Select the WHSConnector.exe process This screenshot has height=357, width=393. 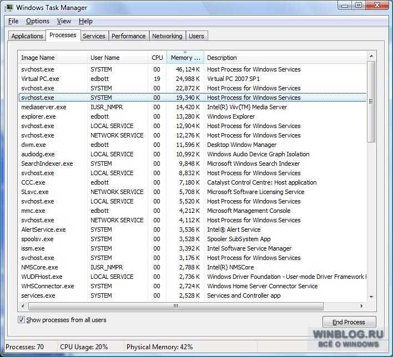pos(192,286)
